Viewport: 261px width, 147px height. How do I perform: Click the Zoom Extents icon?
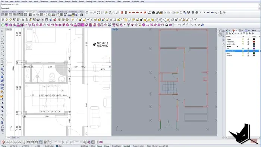(x=98, y=12)
